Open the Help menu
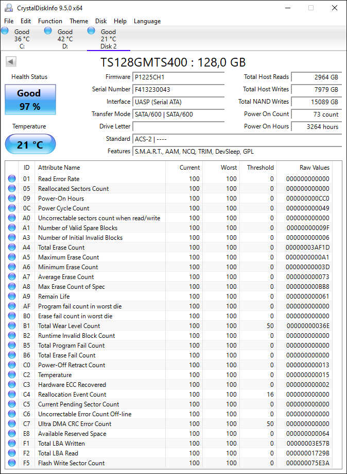 click(120, 21)
